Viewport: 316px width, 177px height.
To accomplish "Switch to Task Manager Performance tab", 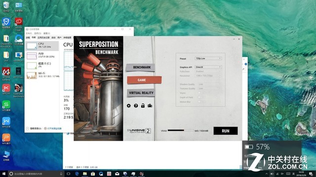I will click(x=34, y=37).
